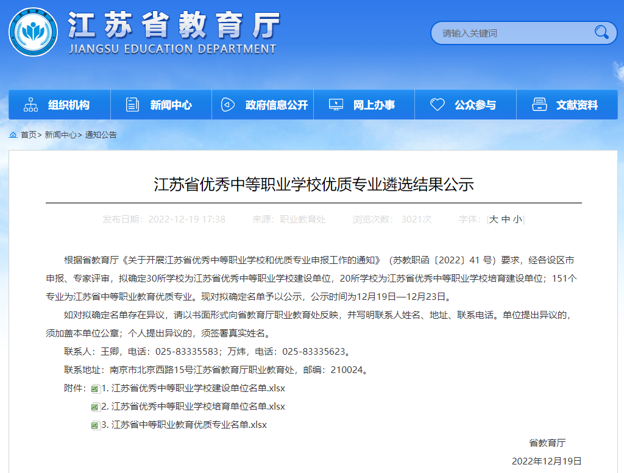Click the 政府信息公开 icon
Image resolution: width=624 pixels, height=473 pixels.
click(228, 105)
